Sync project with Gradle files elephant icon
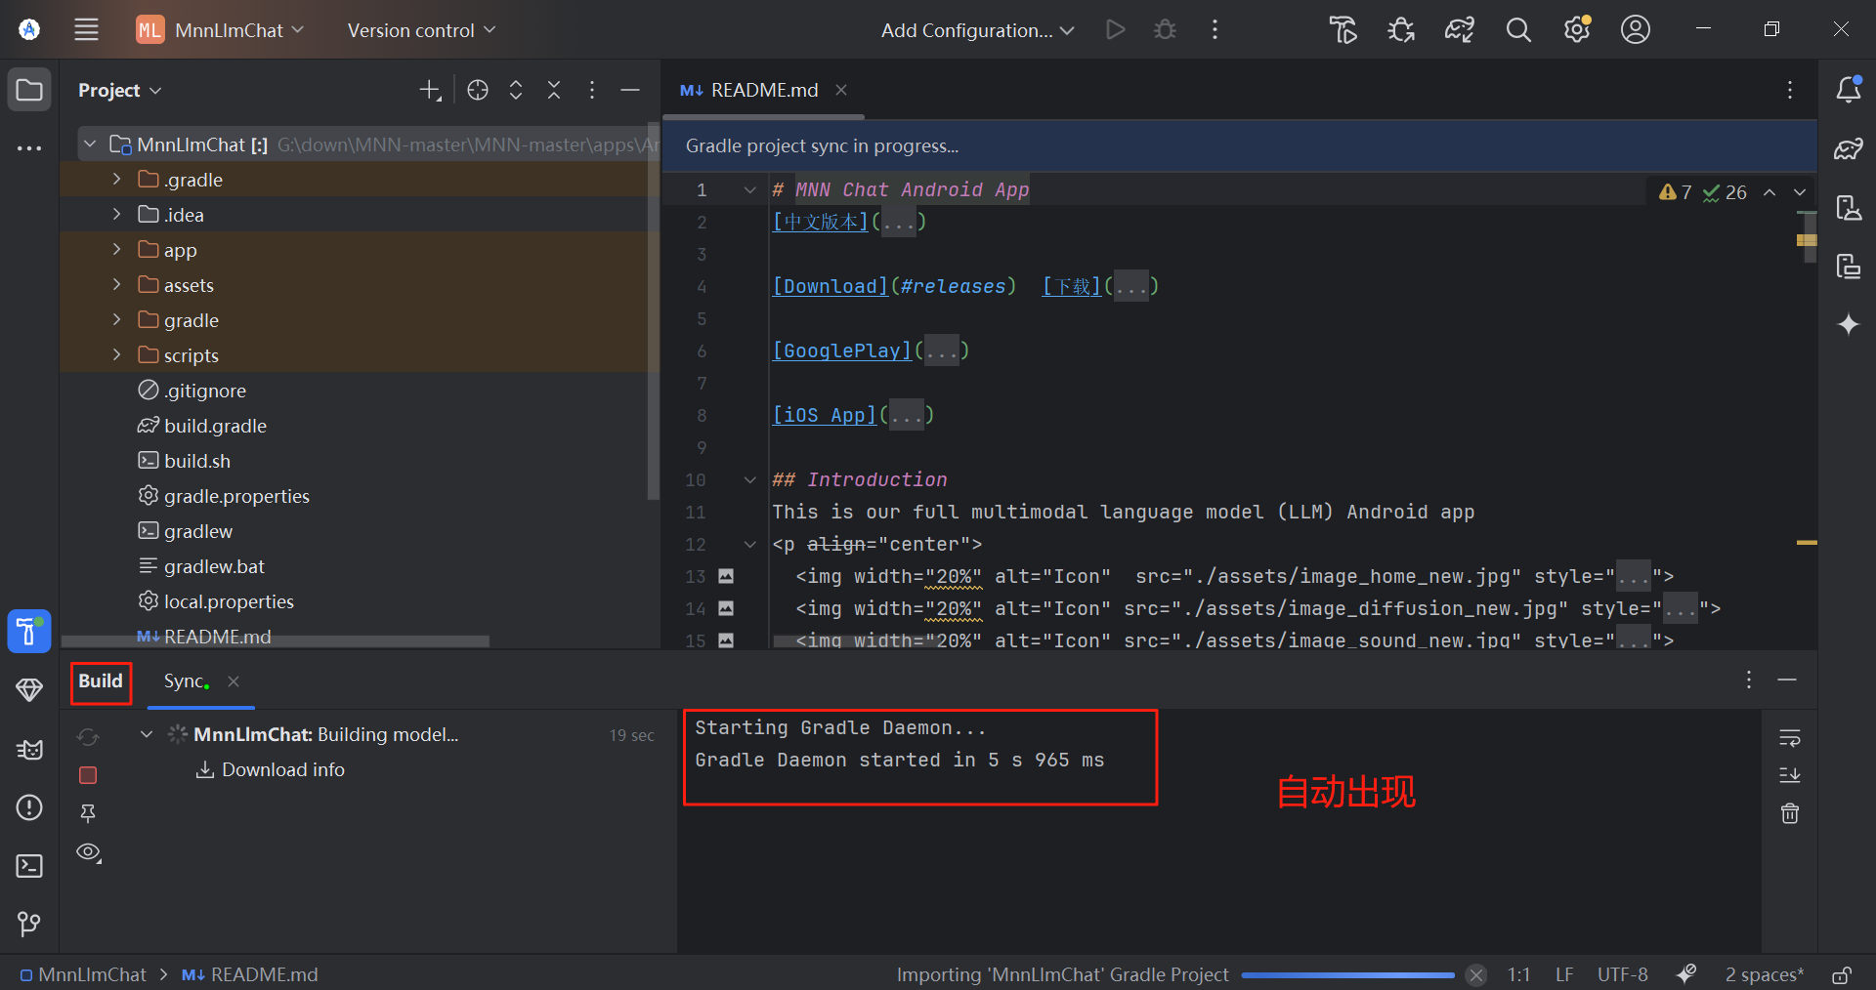Viewport: 1876px width, 990px height. pos(1460,30)
